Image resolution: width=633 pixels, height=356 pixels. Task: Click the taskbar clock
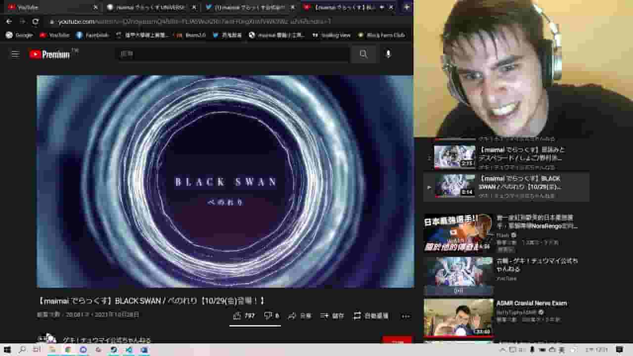(x=596, y=350)
